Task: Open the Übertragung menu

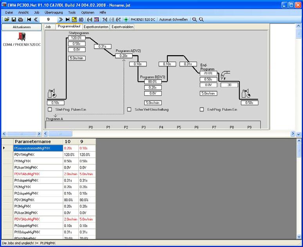Action: tap(54, 13)
